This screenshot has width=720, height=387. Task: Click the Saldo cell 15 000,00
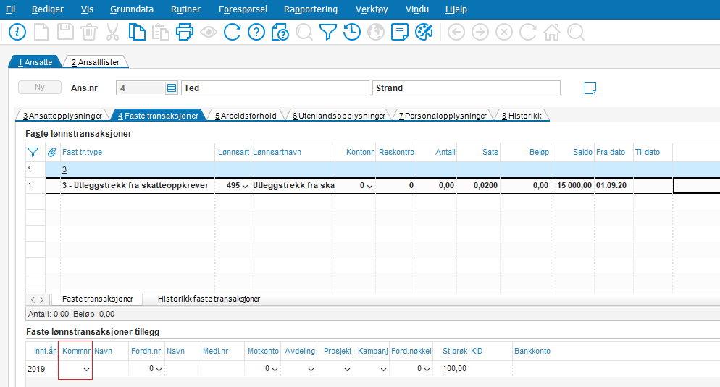point(573,186)
